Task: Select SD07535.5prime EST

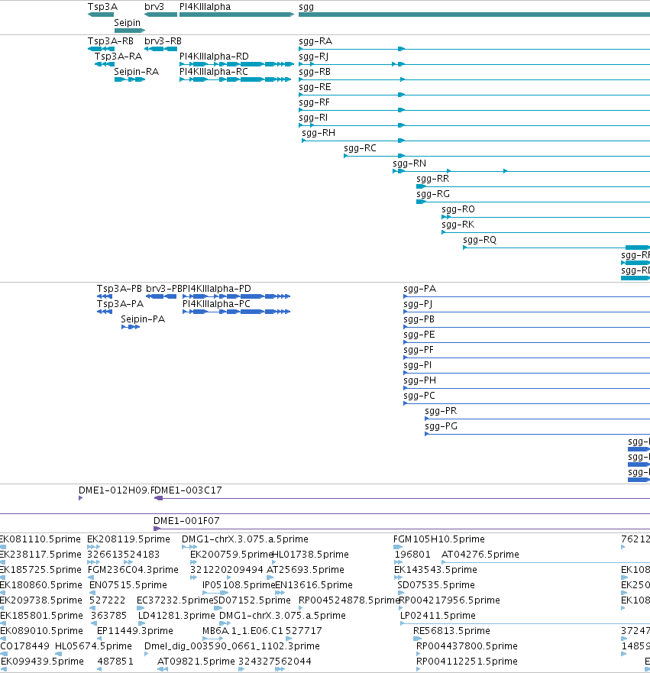Action: (x=401, y=593)
